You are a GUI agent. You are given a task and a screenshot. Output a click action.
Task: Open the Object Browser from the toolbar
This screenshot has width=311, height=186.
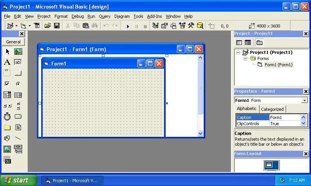[182, 26]
